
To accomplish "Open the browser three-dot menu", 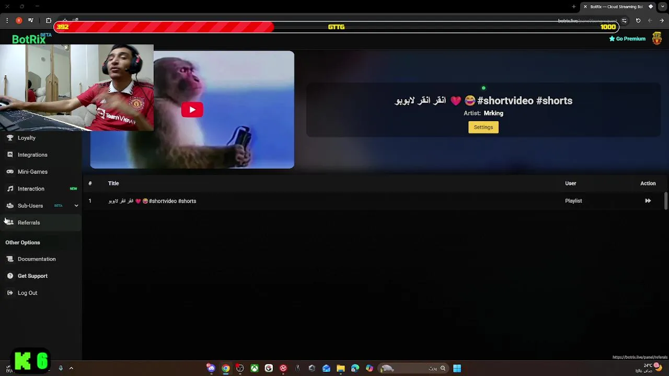I will 7,20.
